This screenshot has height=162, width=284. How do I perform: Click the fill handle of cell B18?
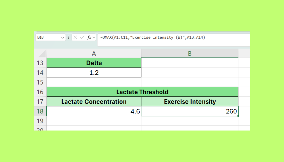click(x=238, y=116)
